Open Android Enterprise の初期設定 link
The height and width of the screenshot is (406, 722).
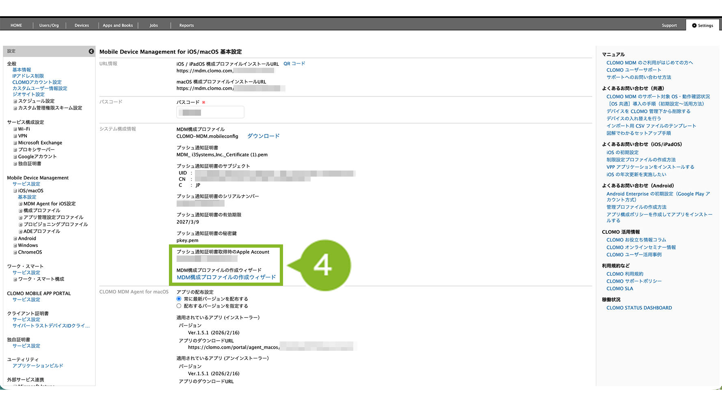click(658, 197)
